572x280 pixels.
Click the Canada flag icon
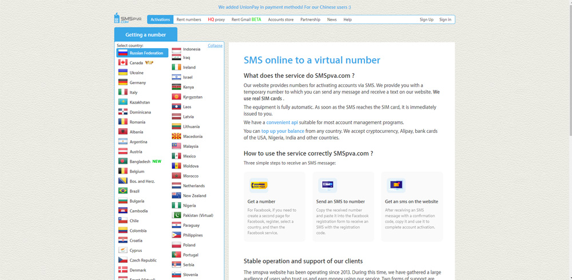click(123, 63)
